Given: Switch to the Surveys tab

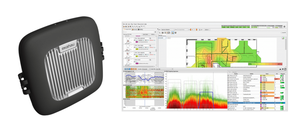Looking at the screenshot, I should pos(135,29).
